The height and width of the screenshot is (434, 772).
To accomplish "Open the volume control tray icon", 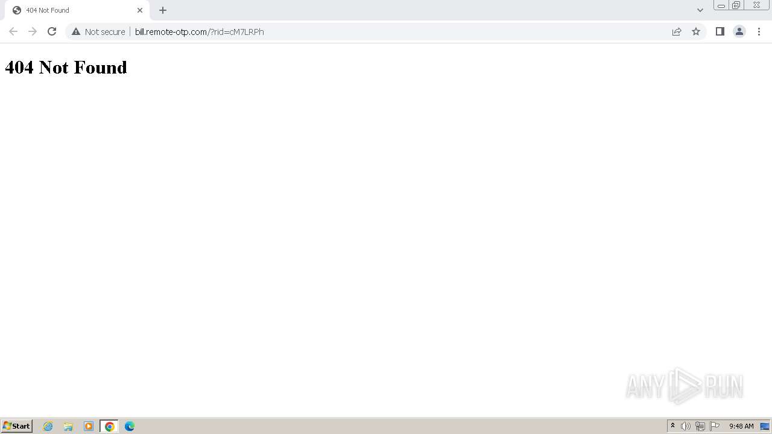I will click(686, 426).
